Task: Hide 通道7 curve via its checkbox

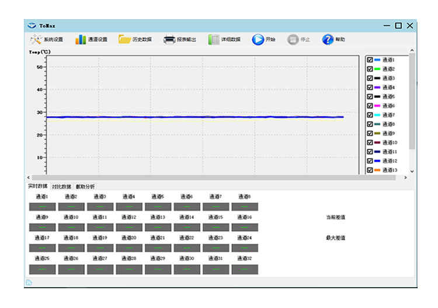Action: [370, 115]
